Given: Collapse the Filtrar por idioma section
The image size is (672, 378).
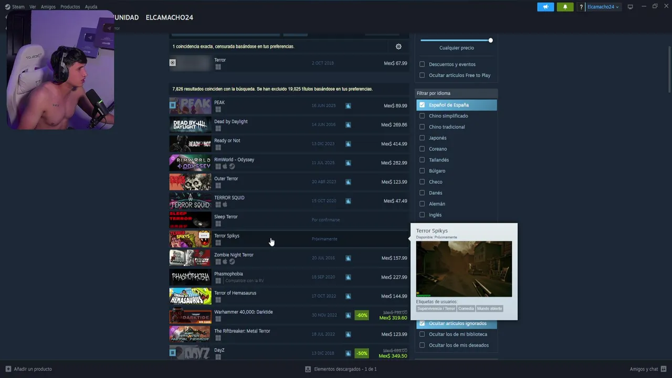Looking at the screenshot, I should [456, 93].
